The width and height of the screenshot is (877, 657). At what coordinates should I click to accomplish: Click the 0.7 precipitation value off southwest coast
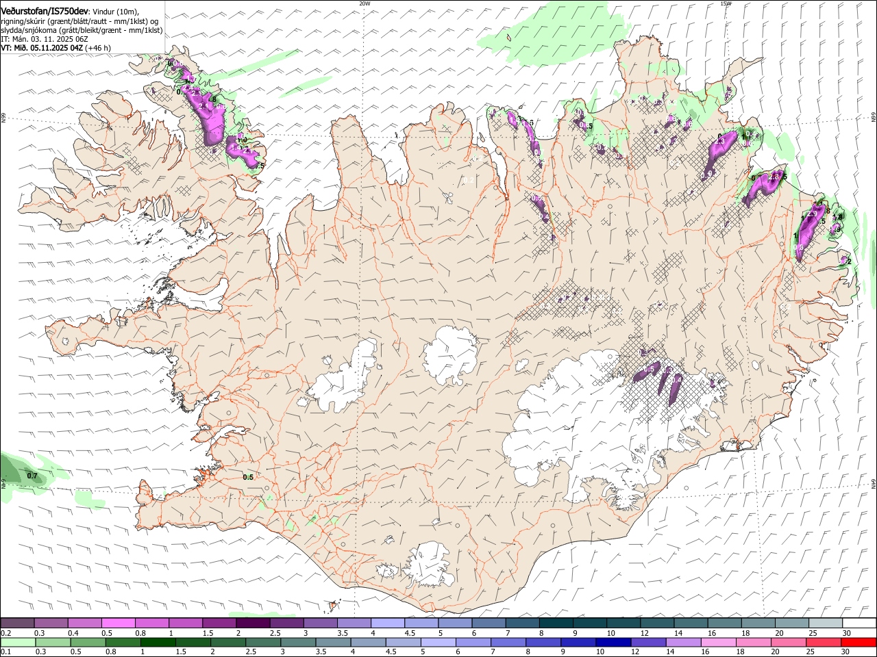click(x=32, y=476)
